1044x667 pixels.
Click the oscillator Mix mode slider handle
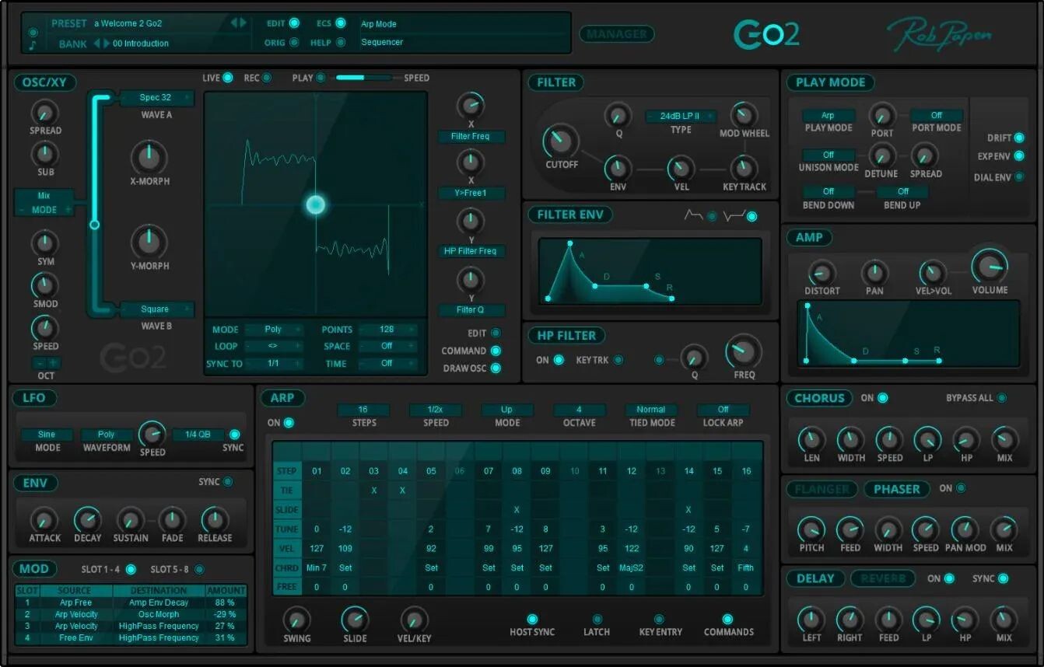[x=95, y=225]
